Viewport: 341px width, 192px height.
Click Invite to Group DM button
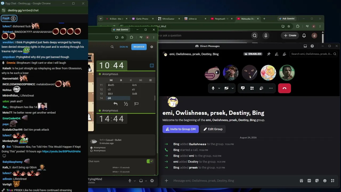coord(181,129)
